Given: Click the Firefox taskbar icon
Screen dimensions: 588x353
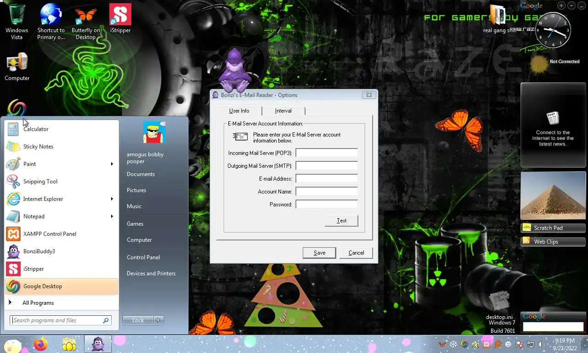Looking at the screenshot, I should tap(41, 344).
